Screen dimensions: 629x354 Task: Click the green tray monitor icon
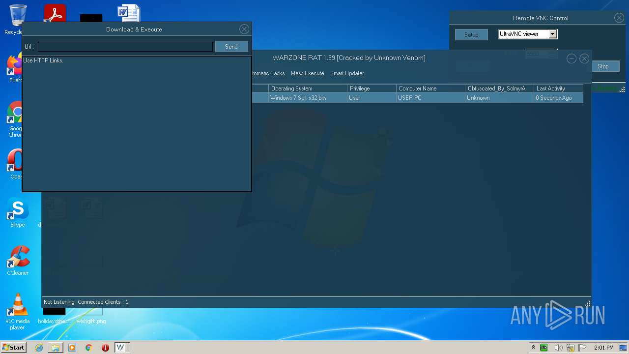544,348
